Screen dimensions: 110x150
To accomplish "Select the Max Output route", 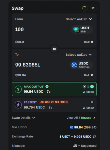I will tap(54, 89).
